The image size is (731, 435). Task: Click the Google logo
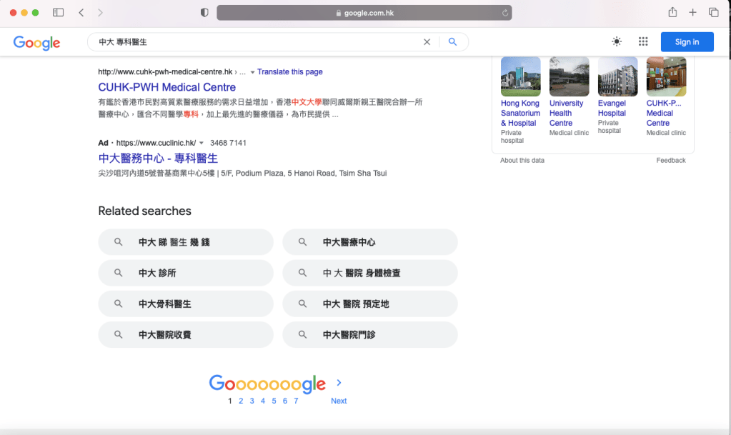(x=36, y=43)
